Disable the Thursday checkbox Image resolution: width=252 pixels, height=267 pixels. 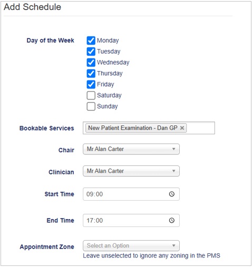91,73
